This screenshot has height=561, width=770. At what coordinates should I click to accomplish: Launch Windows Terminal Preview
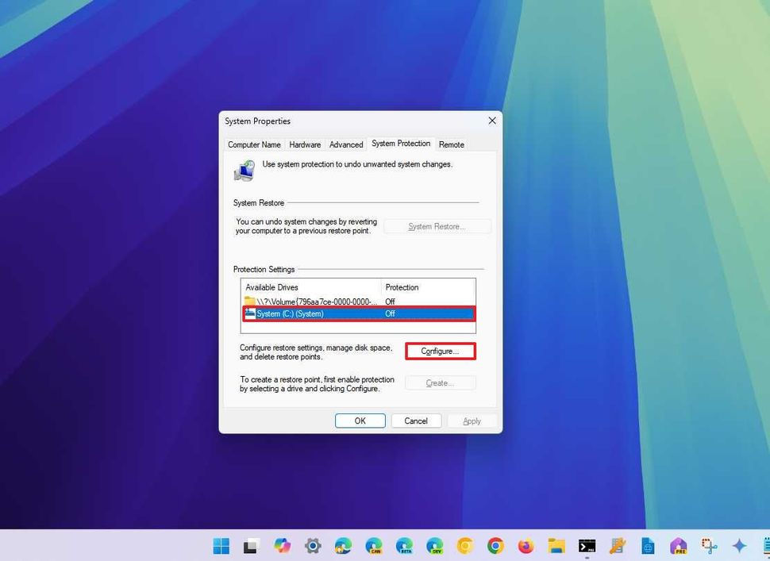click(586, 546)
